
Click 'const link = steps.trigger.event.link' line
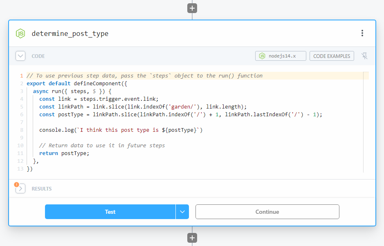(x=99, y=99)
